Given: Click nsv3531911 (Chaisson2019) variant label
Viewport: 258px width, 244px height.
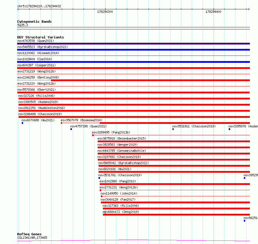Looking at the screenshot, I should [x=194, y=126].
